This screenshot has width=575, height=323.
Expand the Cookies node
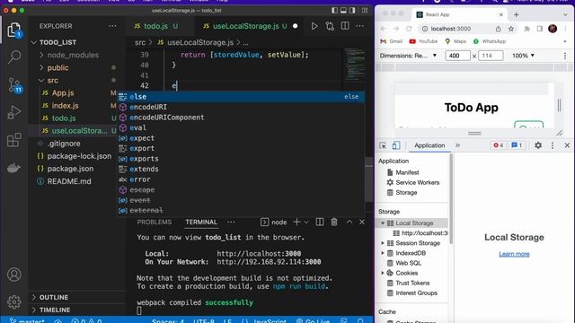pyautogui.click(x=383, y=273)
